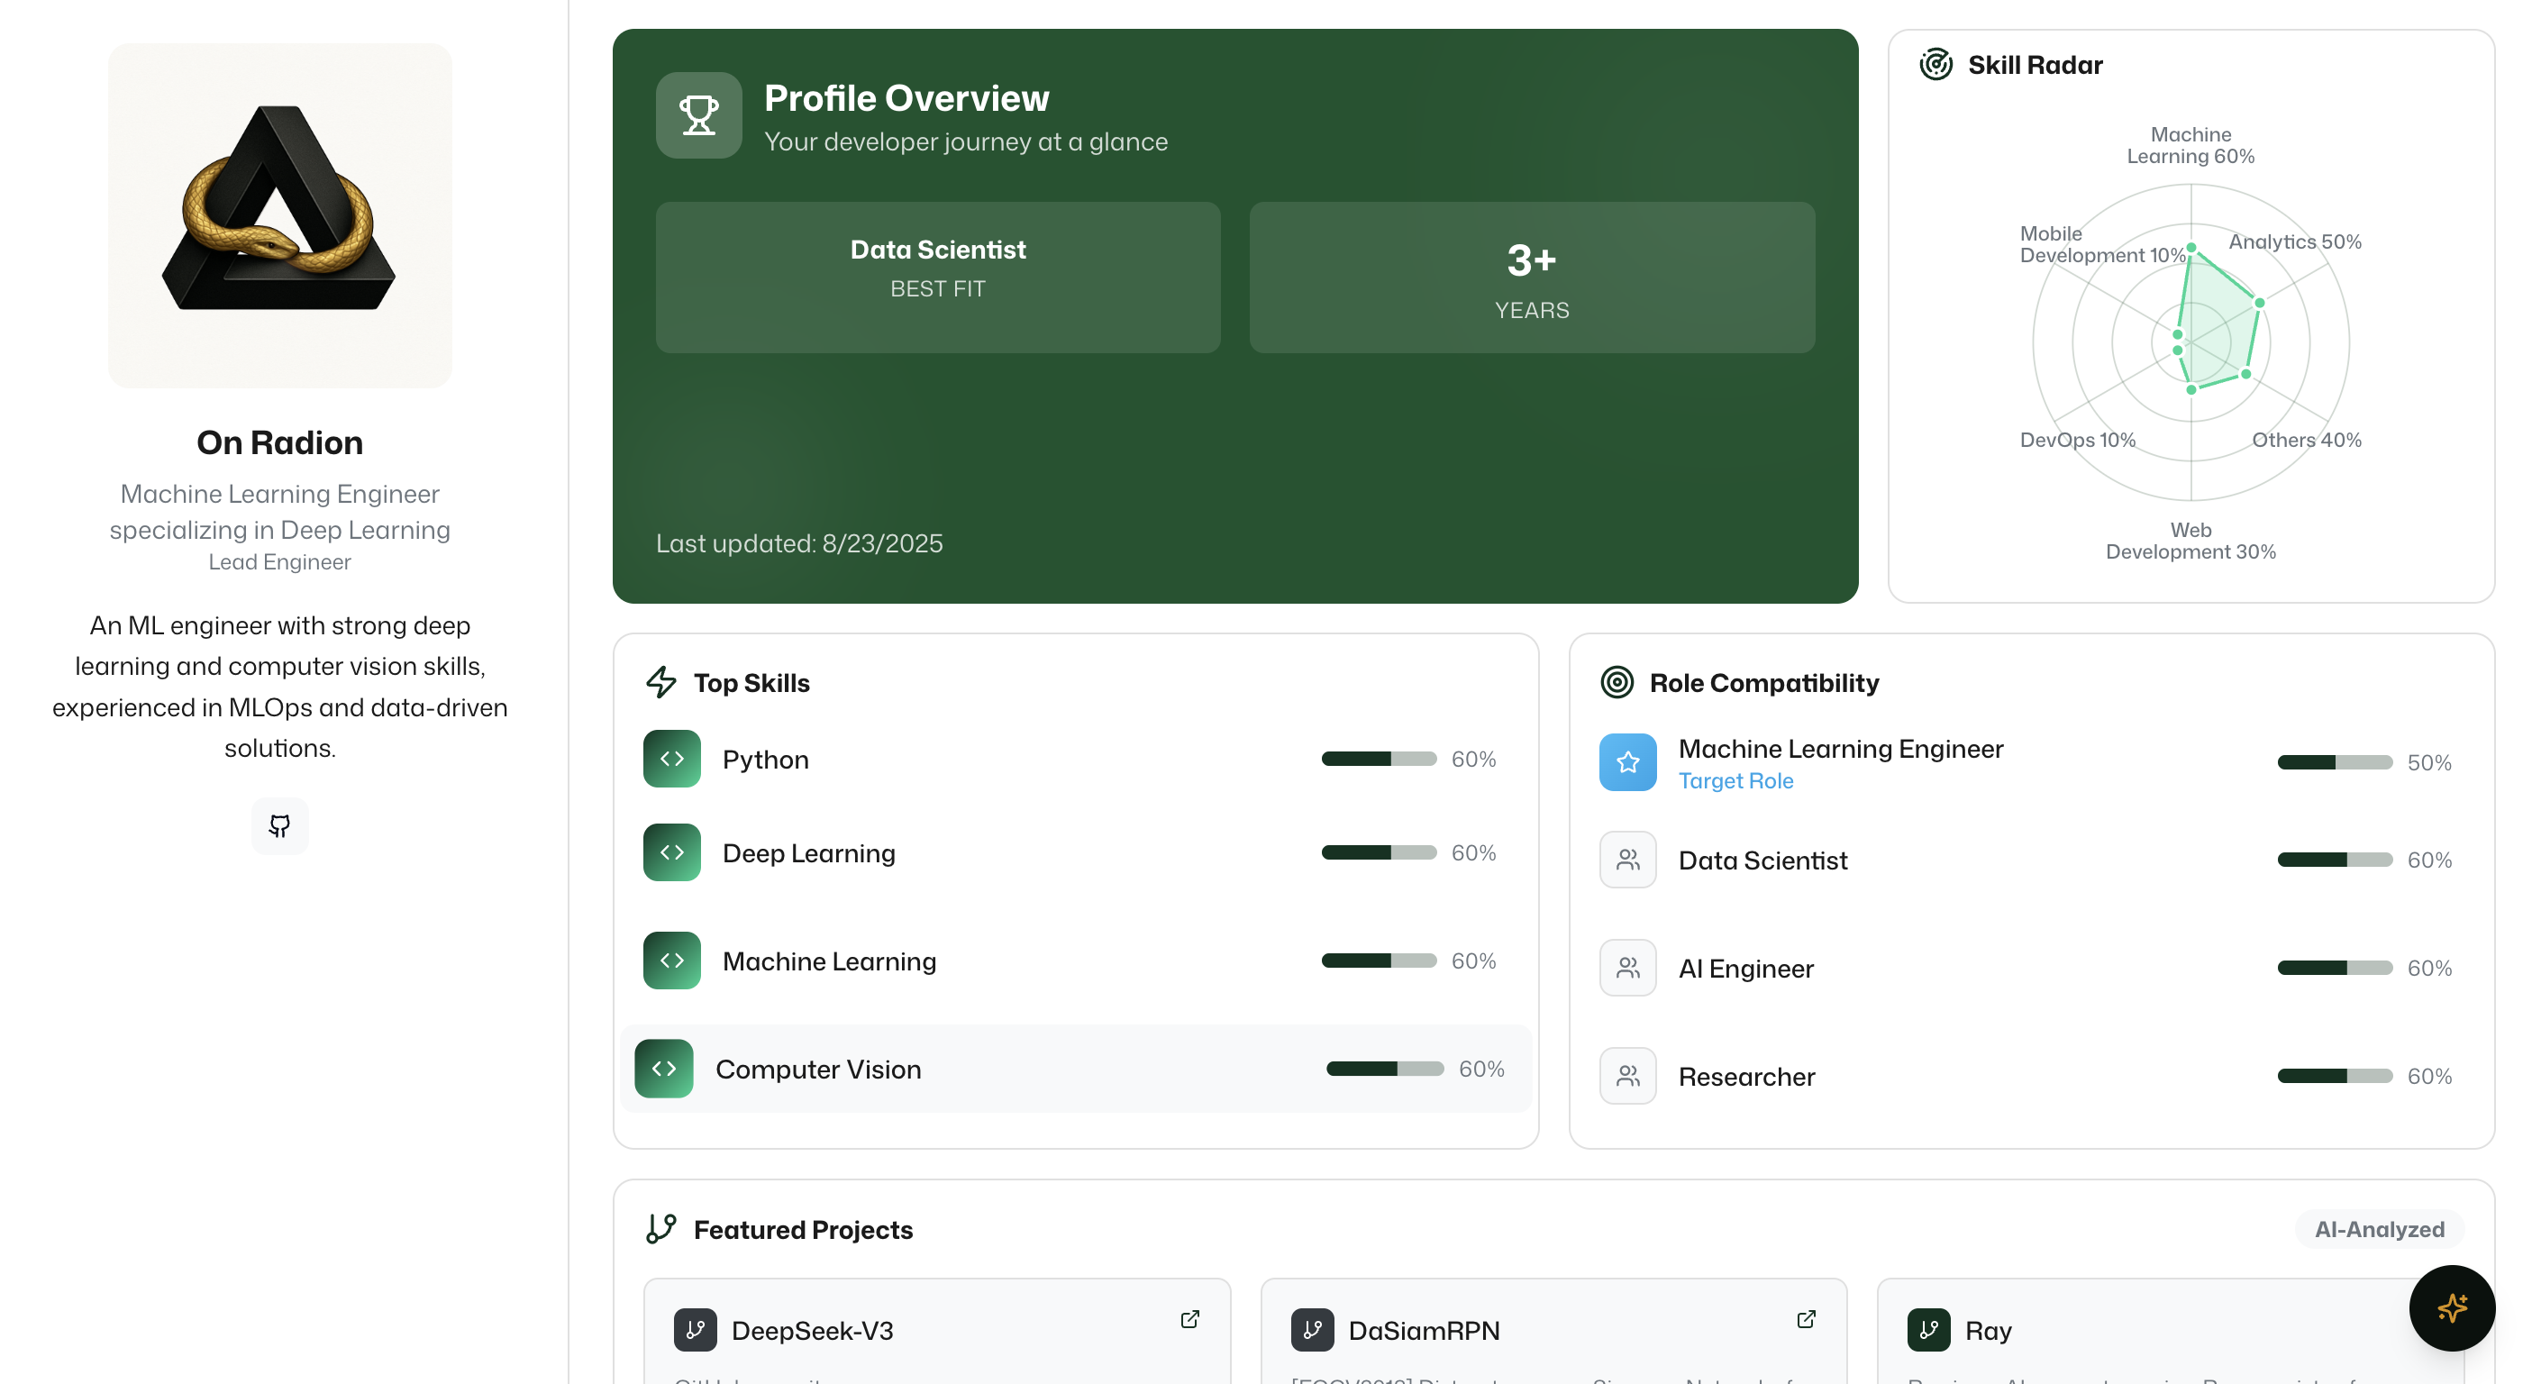Click the people icon next to Data Scientist role
This screenshot has width=2532, height=1384.
(x=1627, y=860)
